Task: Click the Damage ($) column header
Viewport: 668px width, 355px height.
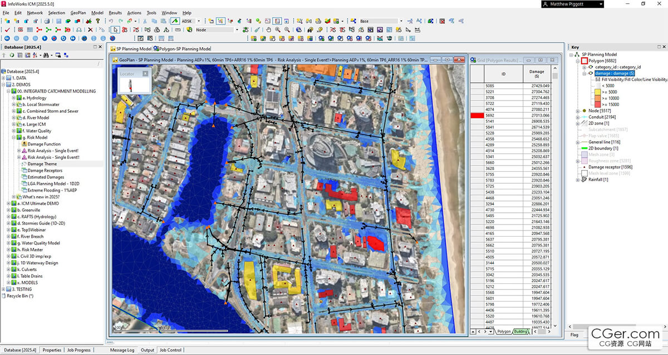Action: pyautogui.click(x=537, y=73)
